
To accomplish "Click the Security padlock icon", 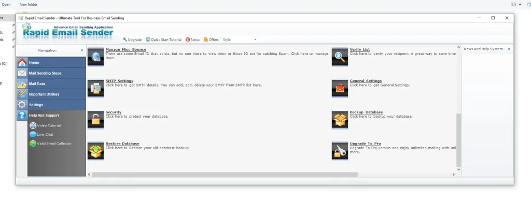I will (95, 119).
